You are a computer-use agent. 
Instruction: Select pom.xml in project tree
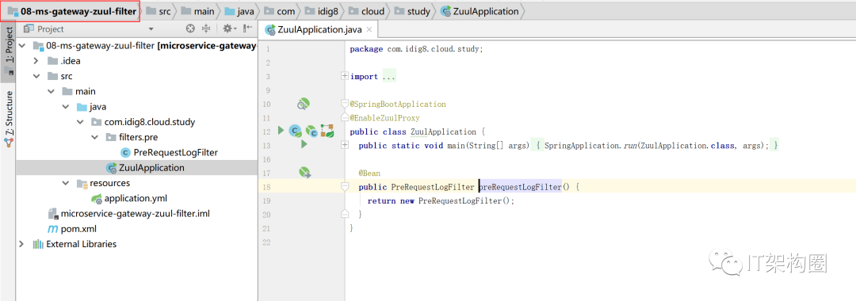pos(72,229)
